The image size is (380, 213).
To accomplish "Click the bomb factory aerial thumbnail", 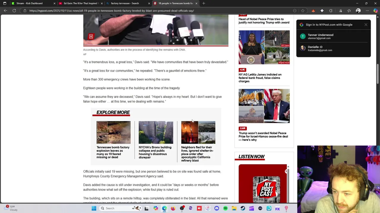I will tap(113, 132).
